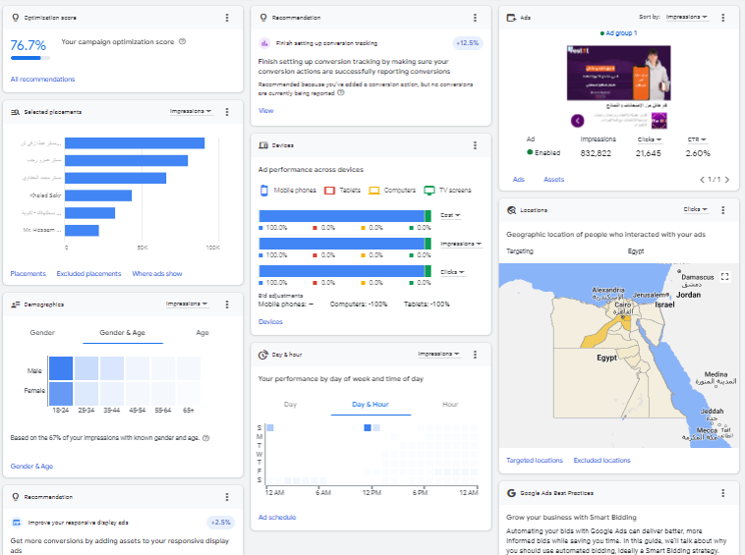Screen dimensions: 745x555
Task: Click help icon beside campaign optimization score
Action: [182, 42]
